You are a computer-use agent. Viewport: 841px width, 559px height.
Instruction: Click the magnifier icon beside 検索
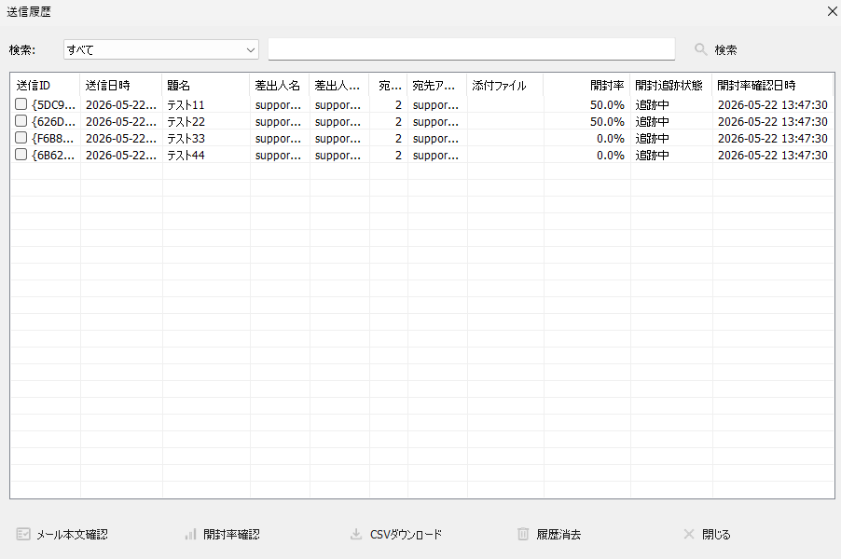coord(700,49)
